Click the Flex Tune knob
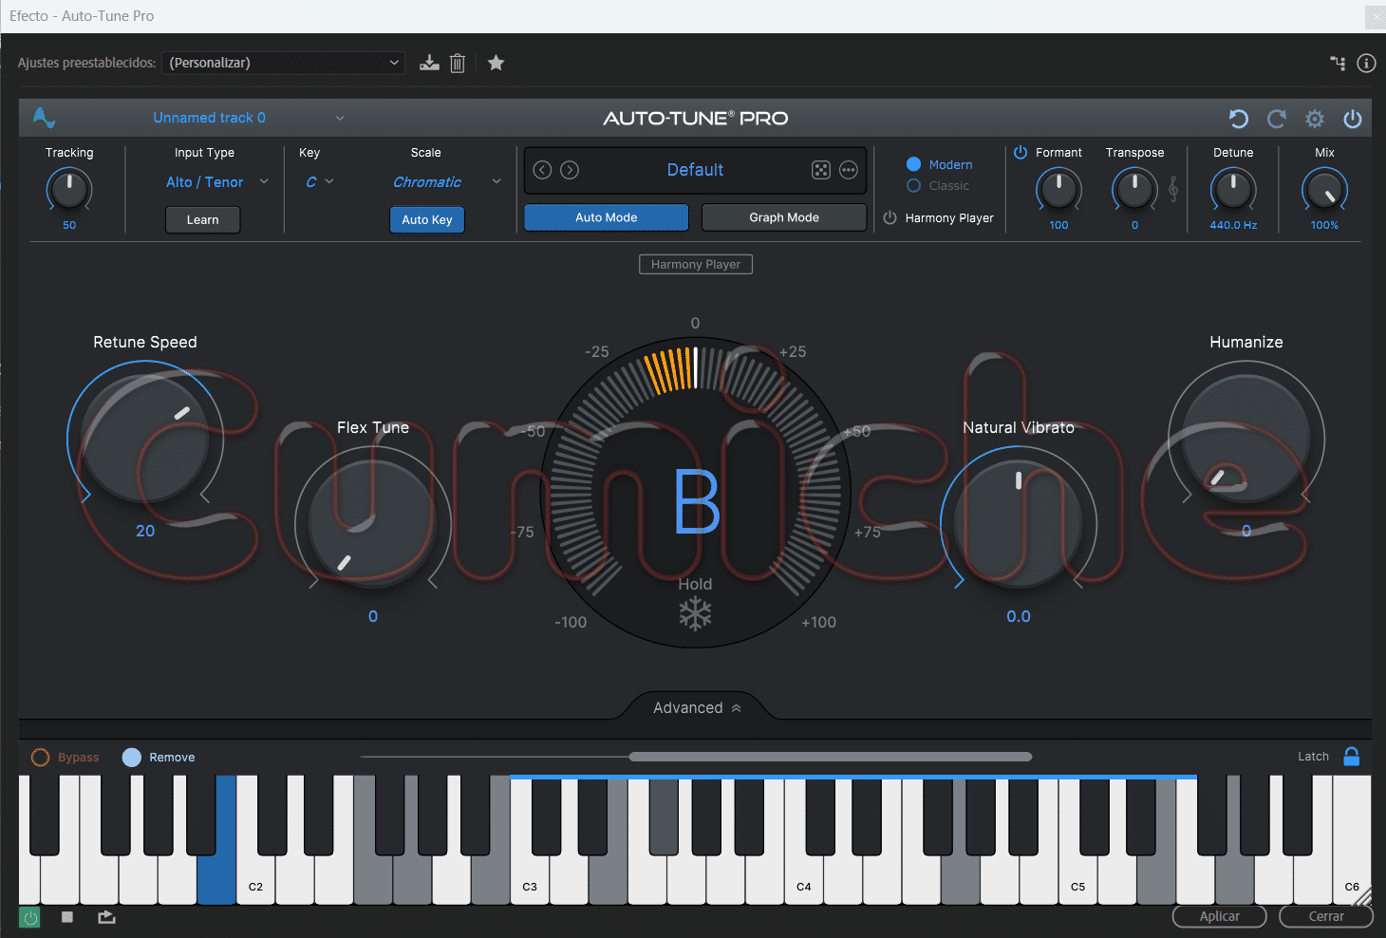The width and height of the screenshot is (1386, 938). coord(373,523)
